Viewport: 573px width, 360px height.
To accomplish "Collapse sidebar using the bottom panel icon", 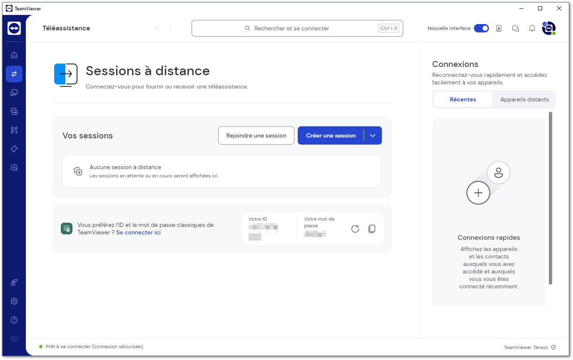I will coord(14,339).
